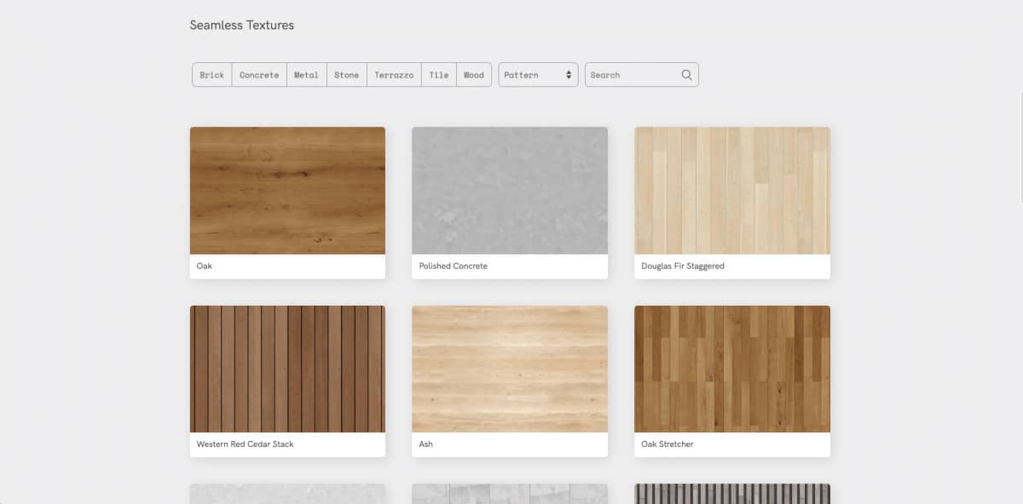The width and height of the screenshot is (1023, 504).
Task: Filter textures by Concrete
Action: point(259,75)
